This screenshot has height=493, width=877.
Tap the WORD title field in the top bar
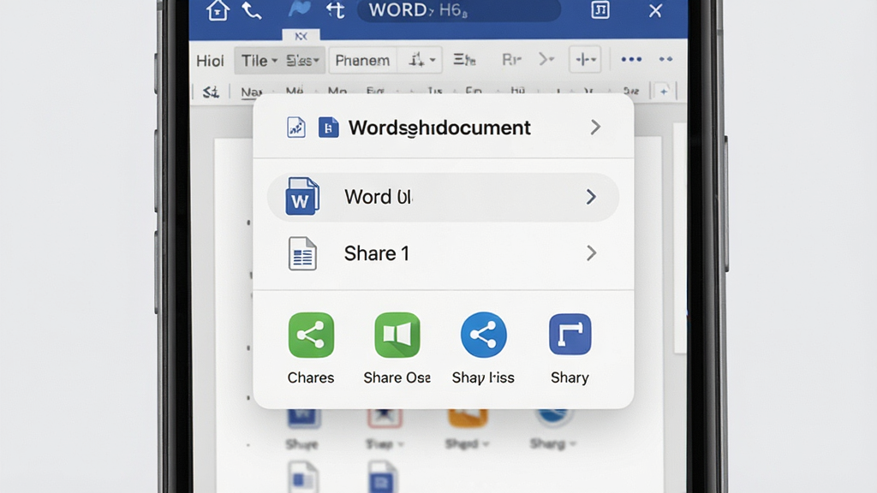click(459, 10)
